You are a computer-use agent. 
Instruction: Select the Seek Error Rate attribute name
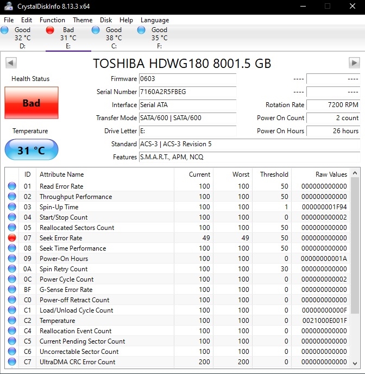pyautogui.click(x=61, y=238)
